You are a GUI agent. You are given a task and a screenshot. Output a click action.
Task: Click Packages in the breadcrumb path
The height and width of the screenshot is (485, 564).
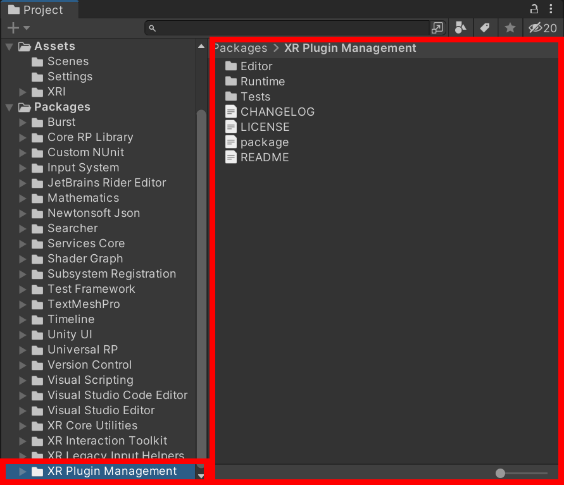pyautogui.click(x=241, y=48)
